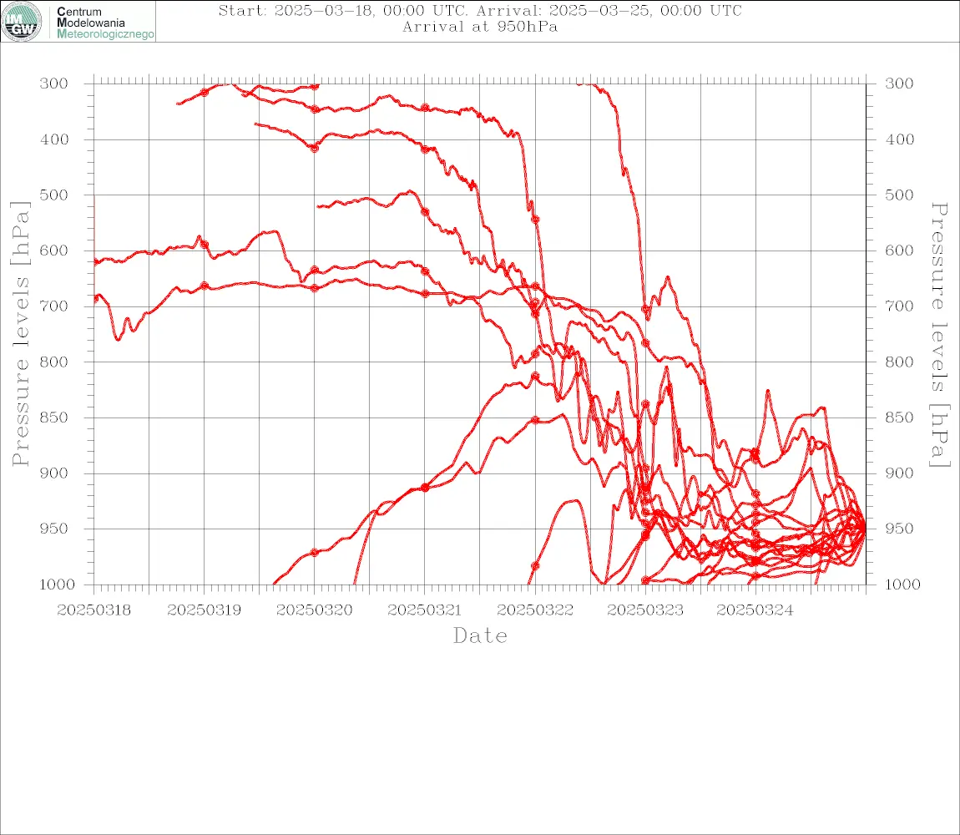Click the right axis 400 label
Viewport: 960px width, 835px height.
point(899,139)
